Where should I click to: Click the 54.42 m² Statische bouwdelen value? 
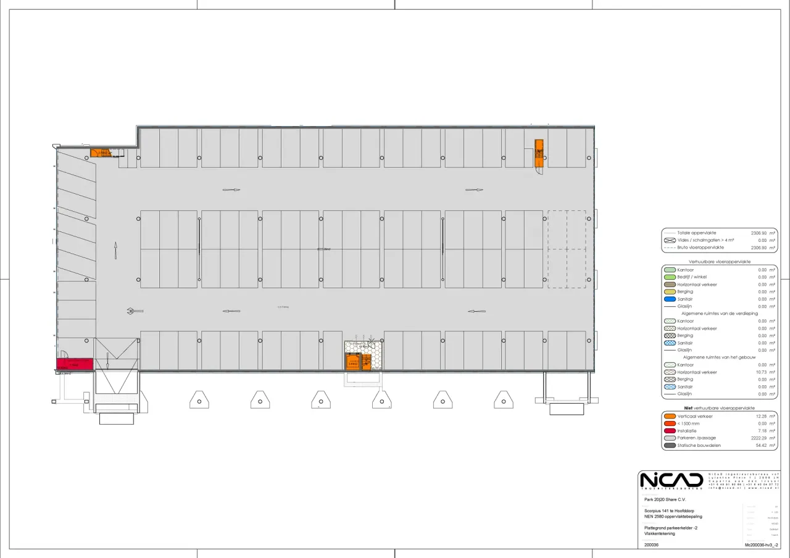coord(762,445)
